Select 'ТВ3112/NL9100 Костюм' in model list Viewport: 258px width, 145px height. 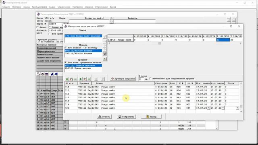tap(83, 54)
